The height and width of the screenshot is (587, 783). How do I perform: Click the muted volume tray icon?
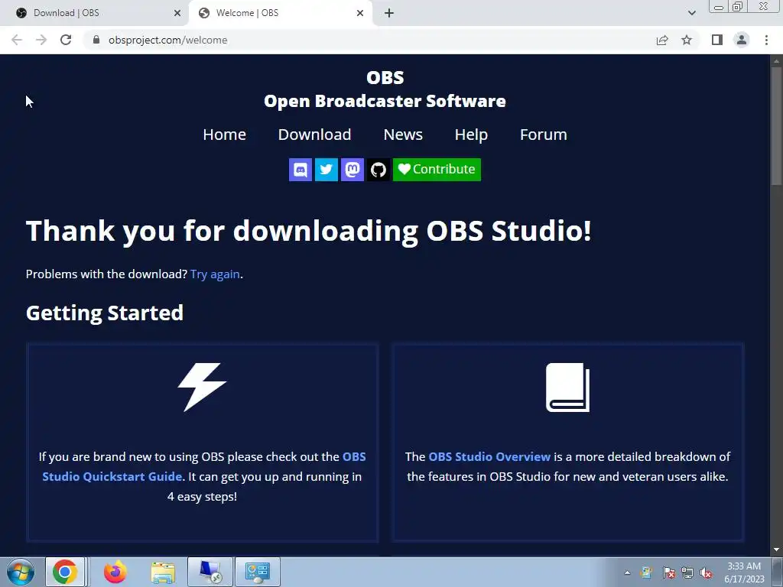pos(706,573)
